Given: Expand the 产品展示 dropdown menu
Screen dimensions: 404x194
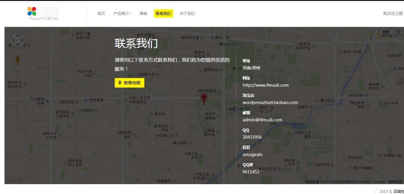Looking at the screenshot, I should tap(123, 14).
